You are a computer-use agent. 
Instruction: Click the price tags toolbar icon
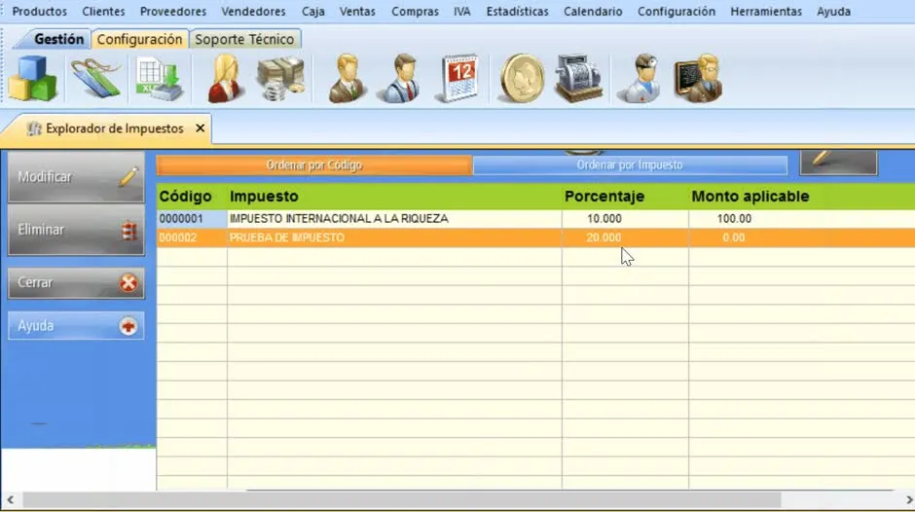pyautogui.click(x=96, y=78)
